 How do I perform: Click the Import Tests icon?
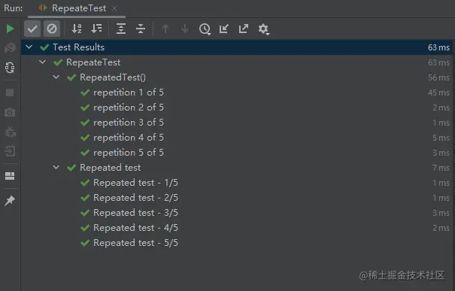point(224,29)
